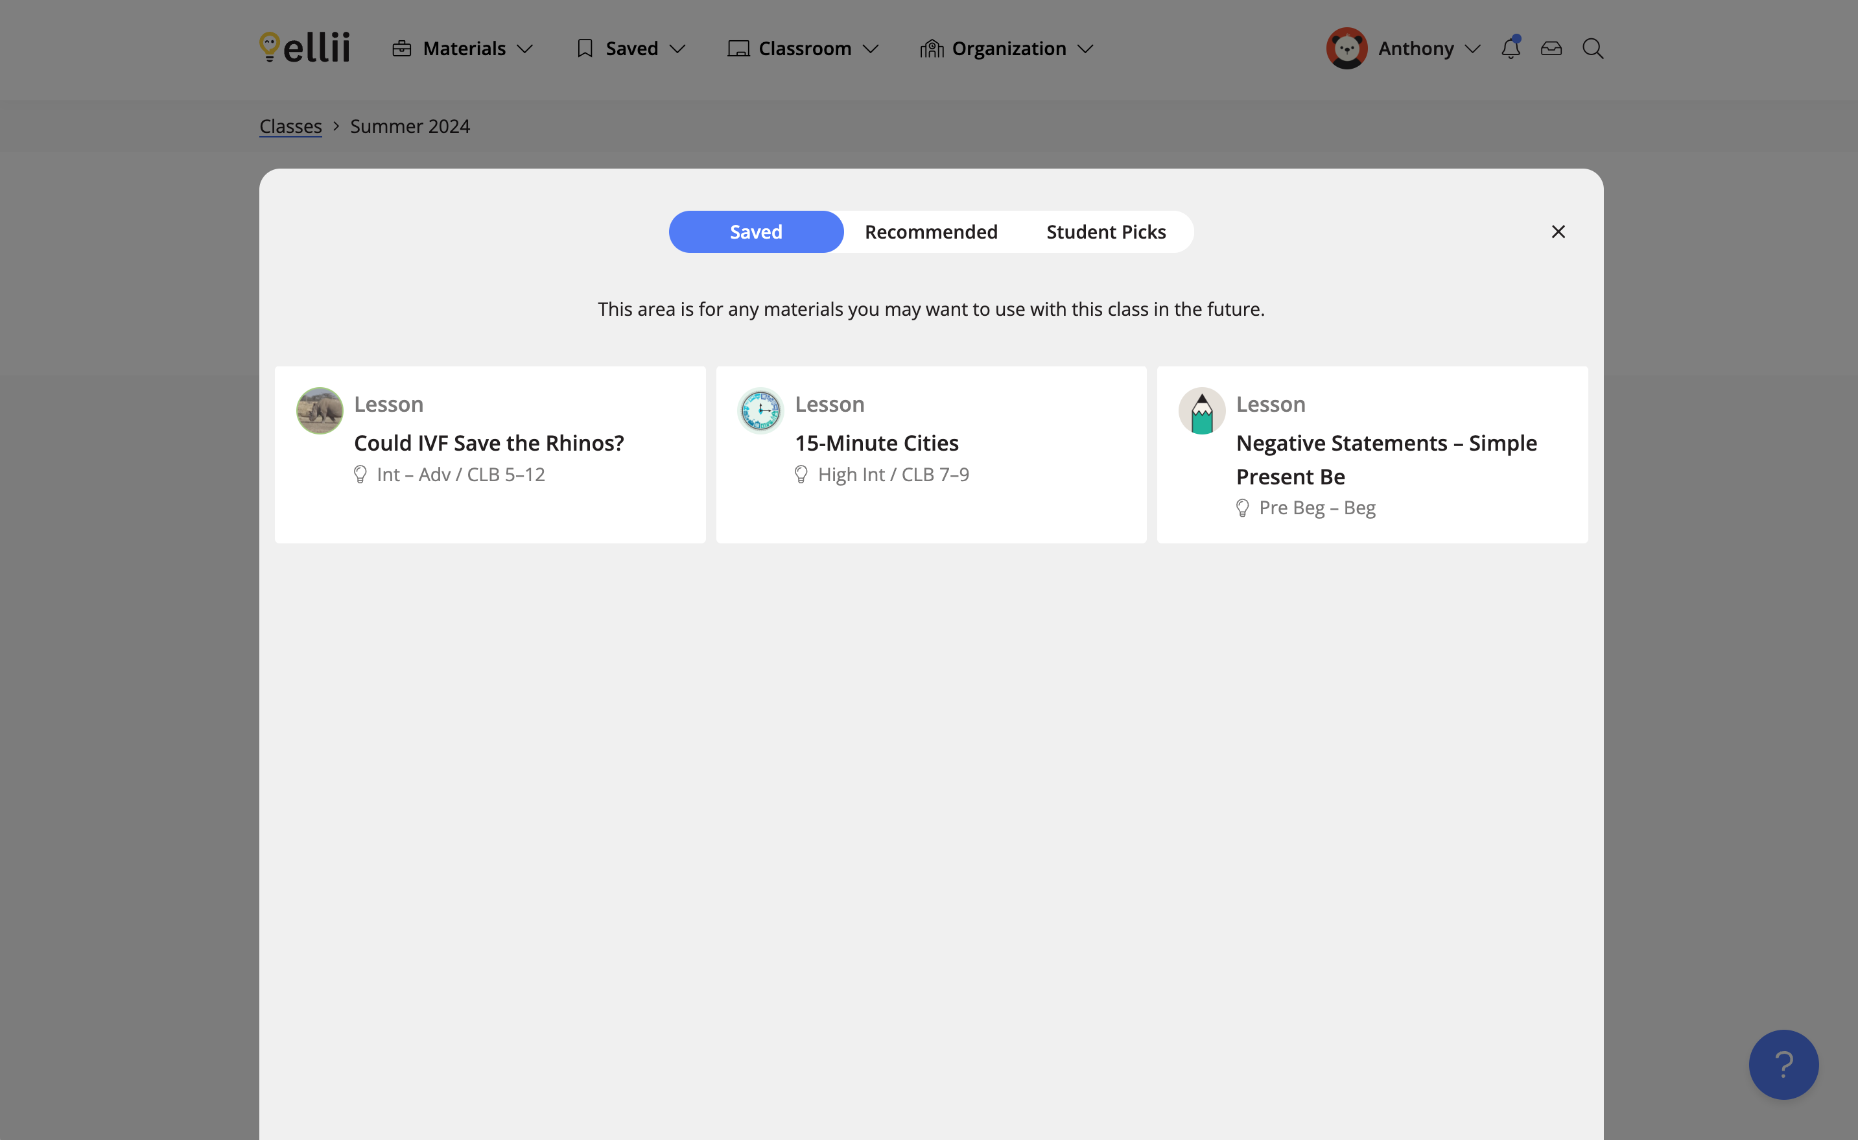Screen dimensions: 1858x1140
Task: Open the Materials menu label
Action: [464, 48]
